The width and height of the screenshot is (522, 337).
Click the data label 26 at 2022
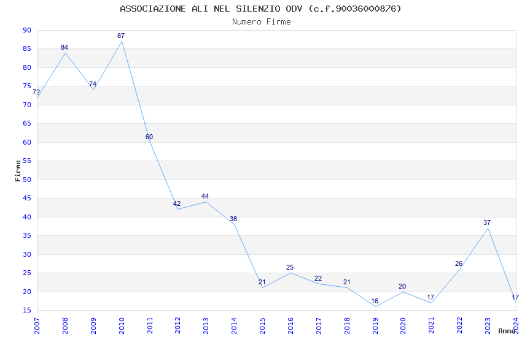click(459, 263)
